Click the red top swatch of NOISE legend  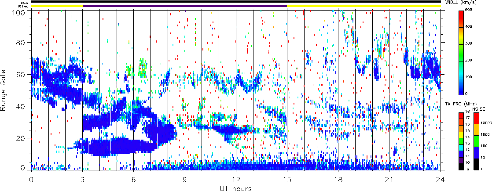pyautogui.click(x=476, y=118)
